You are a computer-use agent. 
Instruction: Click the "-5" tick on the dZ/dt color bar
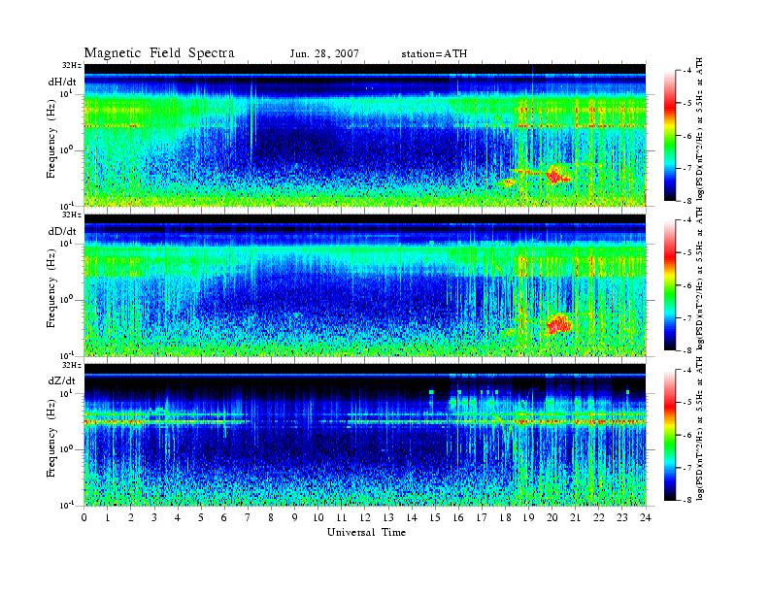click(687, 403)
